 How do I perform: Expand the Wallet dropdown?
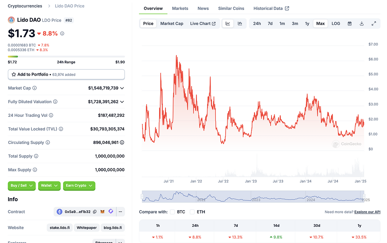click(x=49, y=185)
